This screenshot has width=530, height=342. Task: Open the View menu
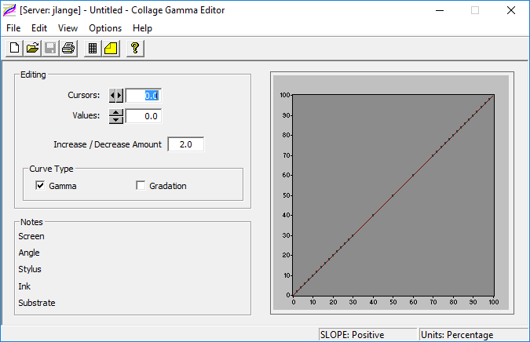tap(68, 28)
